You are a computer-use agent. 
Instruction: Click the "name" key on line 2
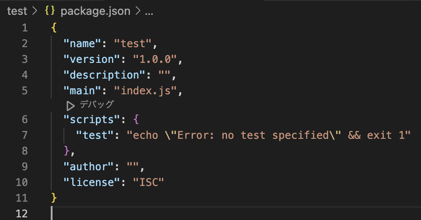pos(82,43)
